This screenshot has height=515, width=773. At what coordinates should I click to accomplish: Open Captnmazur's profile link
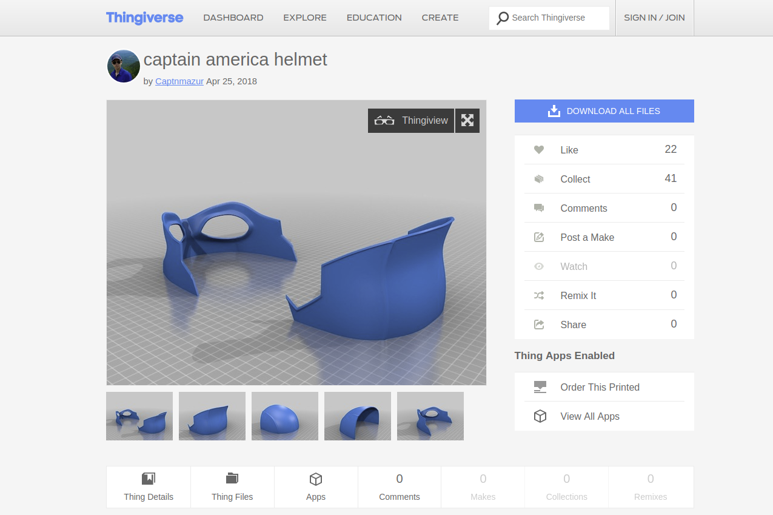(179, 81)
